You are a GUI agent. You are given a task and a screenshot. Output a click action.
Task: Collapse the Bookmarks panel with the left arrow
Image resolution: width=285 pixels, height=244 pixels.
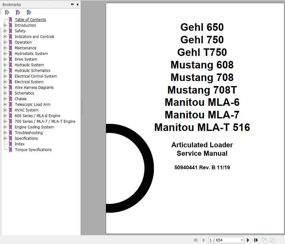(x=78, y=4)
